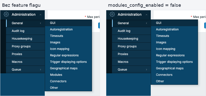Click General submenu arrow in left screenshot
The height and width of the screenshot is (96, 206).
[40, 23]
